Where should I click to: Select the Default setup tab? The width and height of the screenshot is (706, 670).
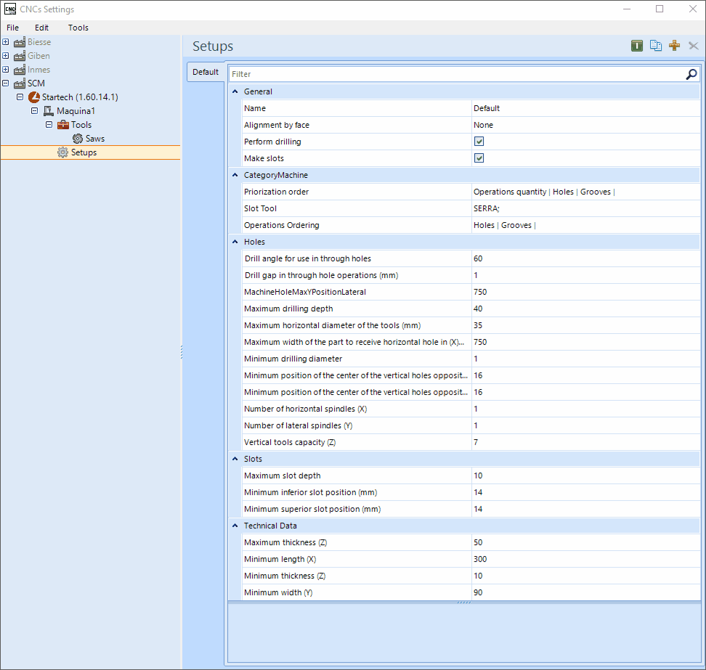(x=206, y=72)
